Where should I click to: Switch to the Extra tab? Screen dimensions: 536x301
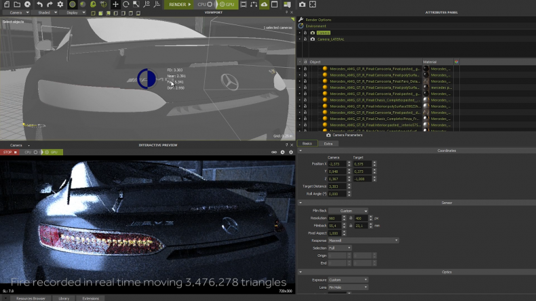(328, 144)
